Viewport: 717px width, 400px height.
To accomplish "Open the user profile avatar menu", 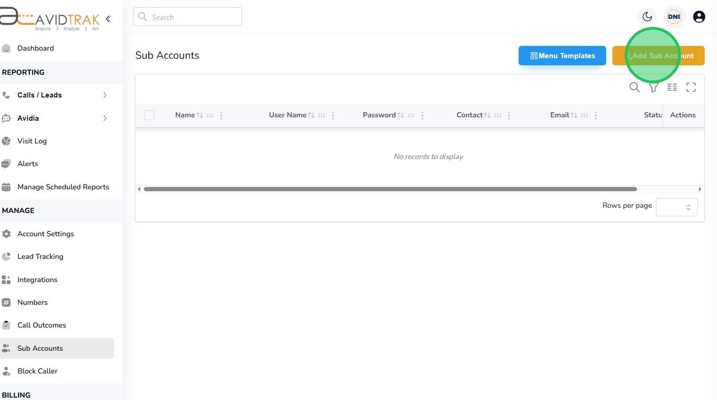I will point(699,17).
